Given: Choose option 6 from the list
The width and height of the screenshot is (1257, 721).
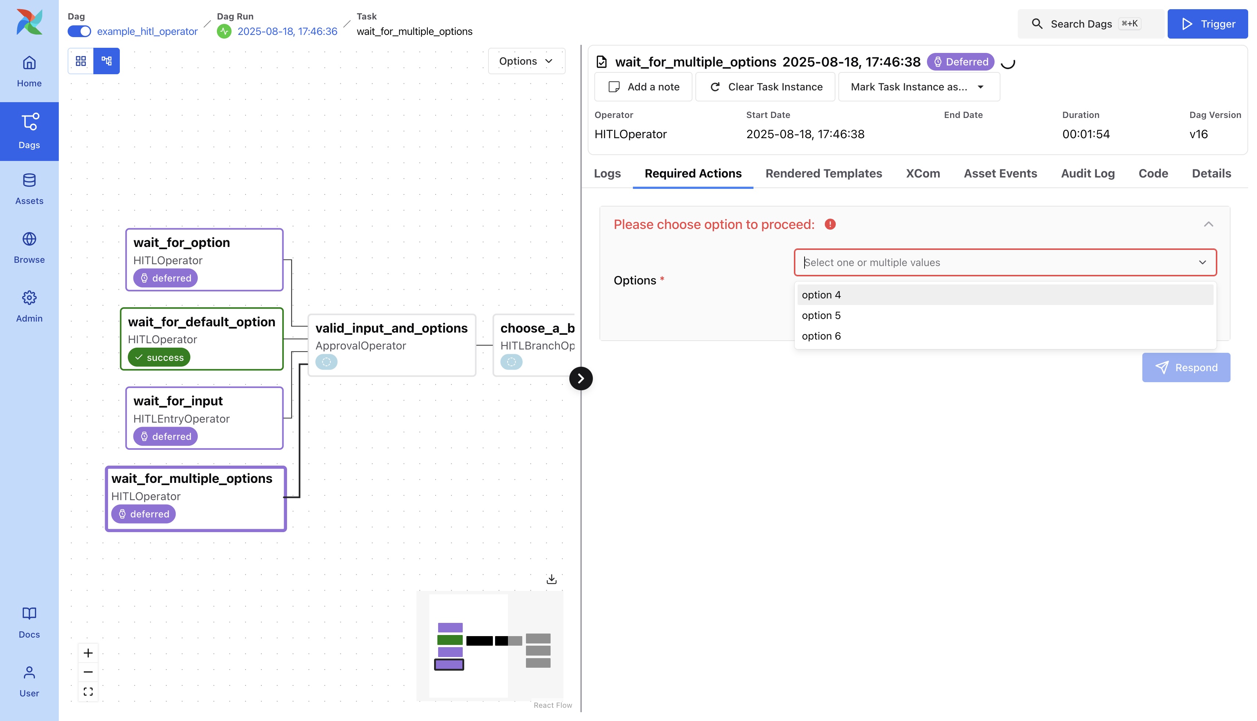Looking at the screenshot, I should point(1005,336).
